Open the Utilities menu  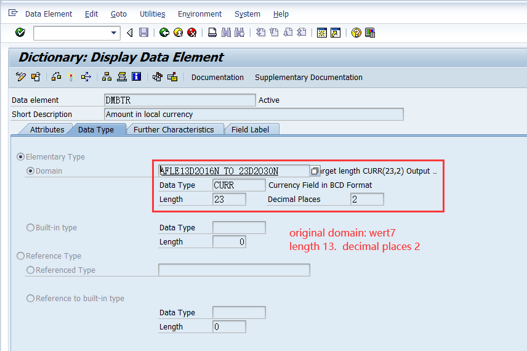point(152,14)
